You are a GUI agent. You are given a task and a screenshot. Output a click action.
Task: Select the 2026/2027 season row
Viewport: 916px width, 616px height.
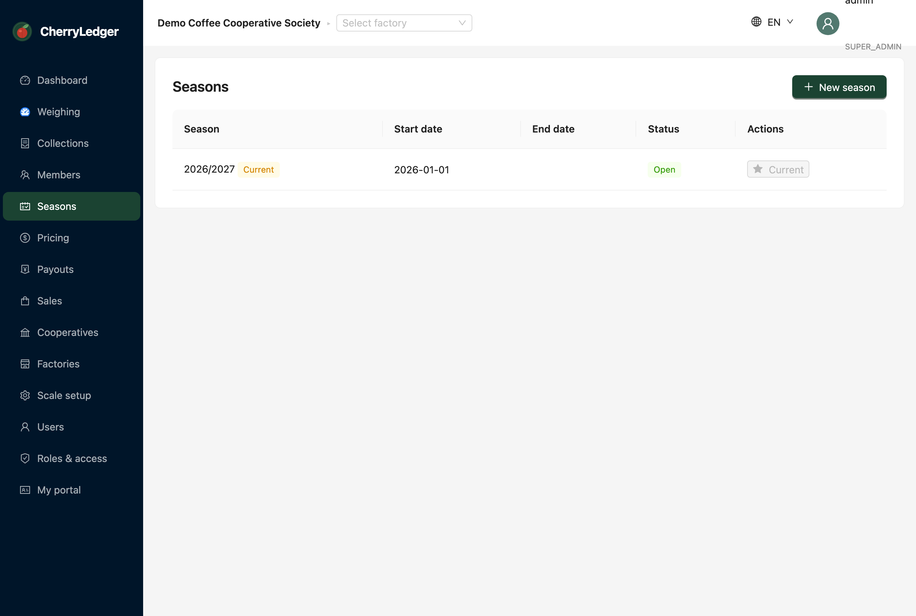(x=529, y=169)
